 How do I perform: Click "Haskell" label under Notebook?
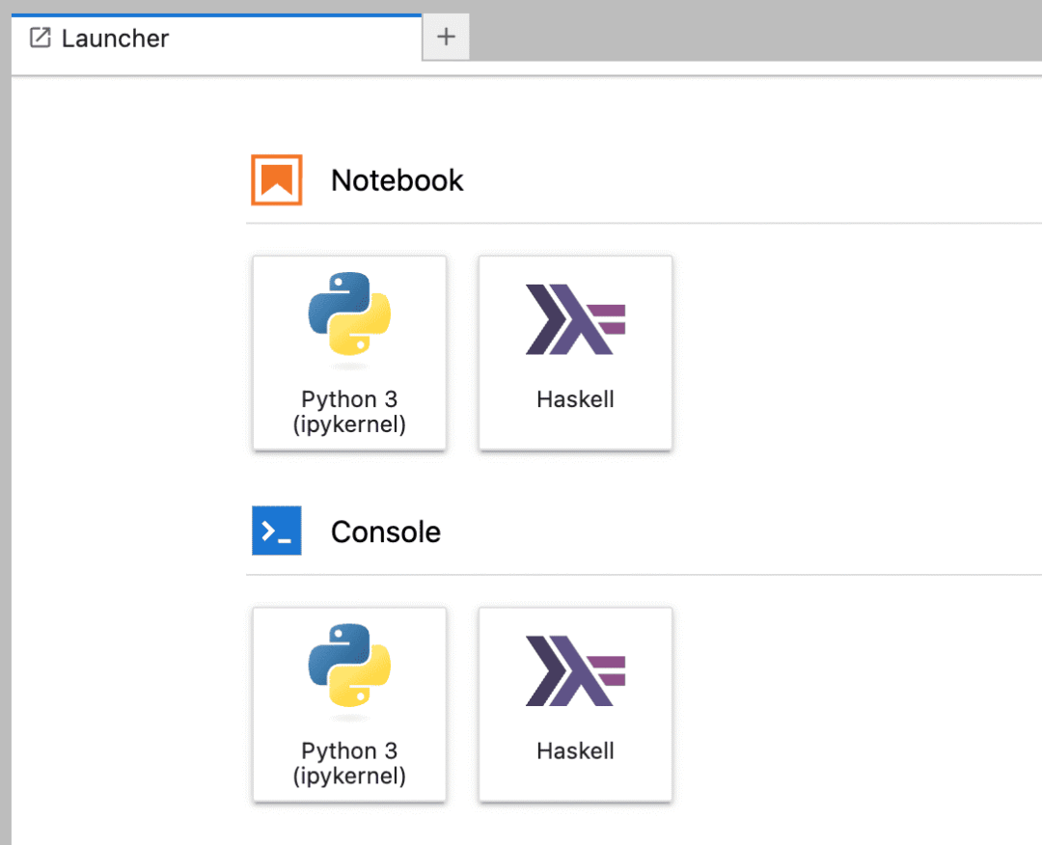tap(575, 399)
